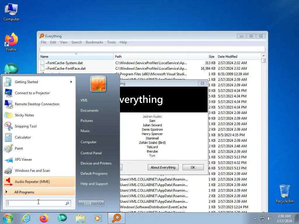The width and height of the screenshot is (299, 224).
Task: Select the Everything magnifier taskbar button
Action: click(x=117, y=218)
